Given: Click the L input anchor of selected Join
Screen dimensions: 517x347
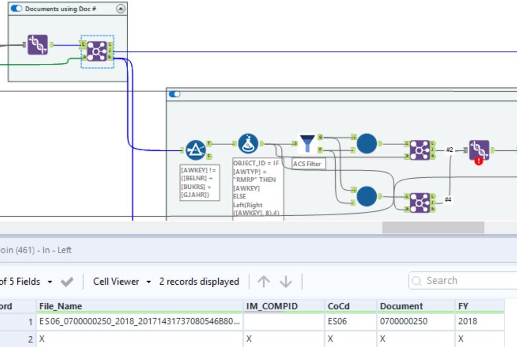Looking at the screenshot, I should pos(83,44).
